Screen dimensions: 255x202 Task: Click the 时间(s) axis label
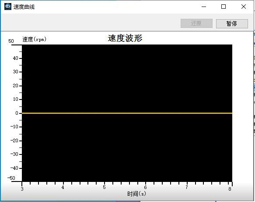(136, 194)
